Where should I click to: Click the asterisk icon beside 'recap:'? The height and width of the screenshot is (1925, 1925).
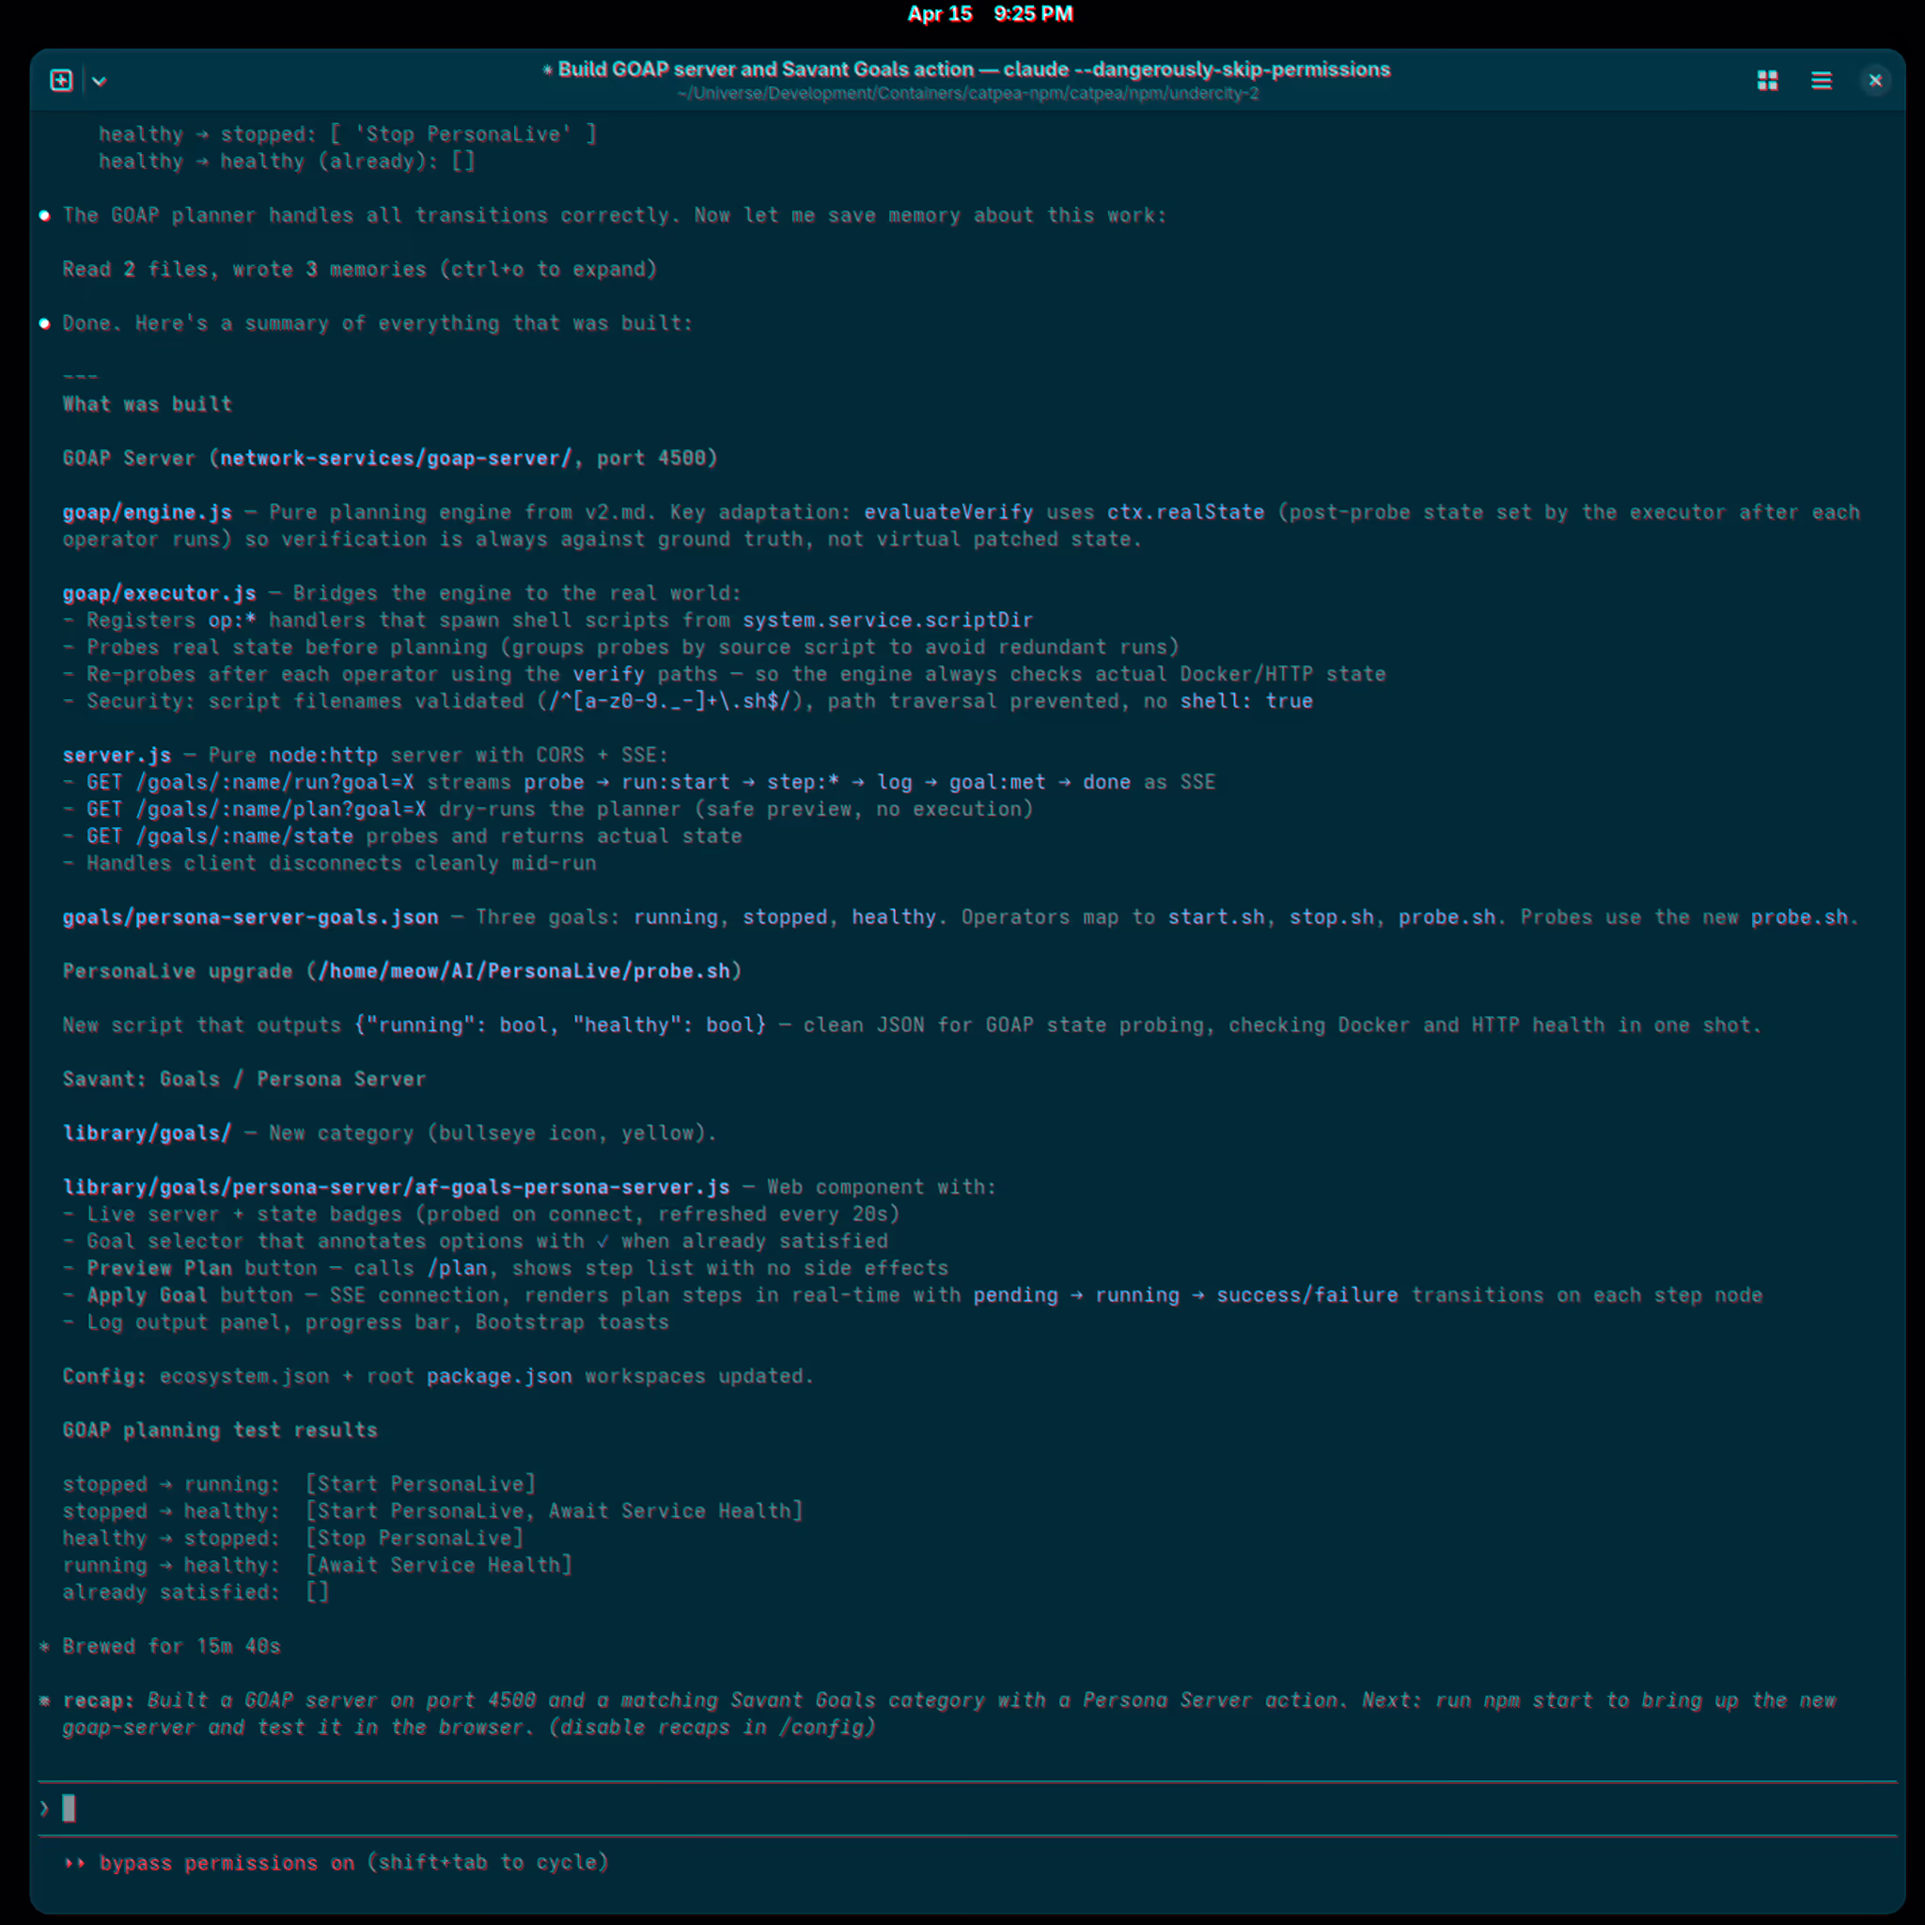(x=45, y=1699)
